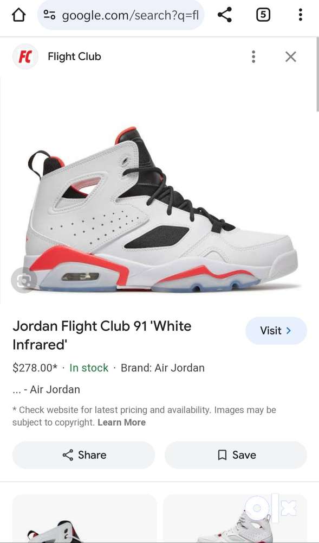Open Flight Club panel three-dot options
319x543 pixels.
tap(253, 56)
